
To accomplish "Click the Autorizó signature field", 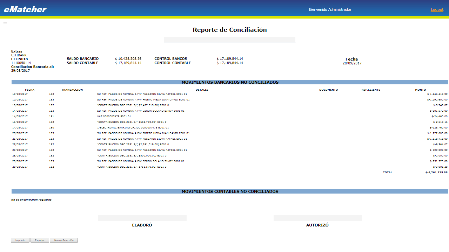I will [x=317, y=218].
